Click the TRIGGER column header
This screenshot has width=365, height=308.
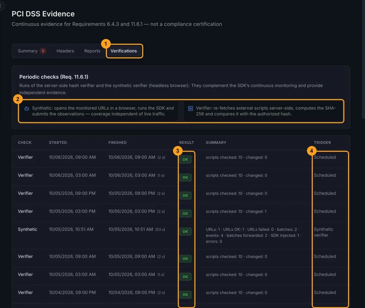[322, 142]
